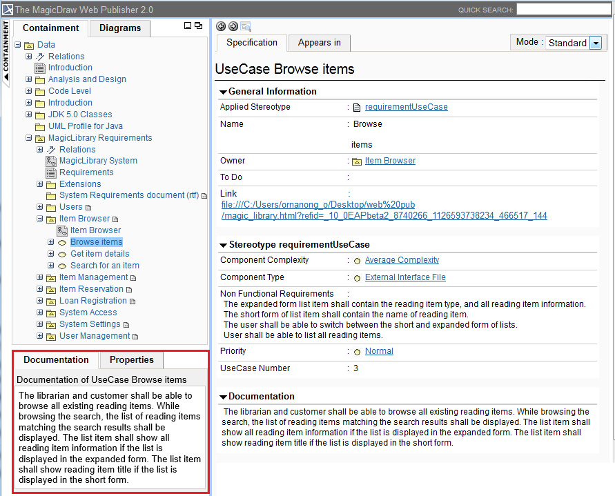Click the Item Browser diagram icon in tree
This screenshot has width=615, height=496.
pos(62,230)
